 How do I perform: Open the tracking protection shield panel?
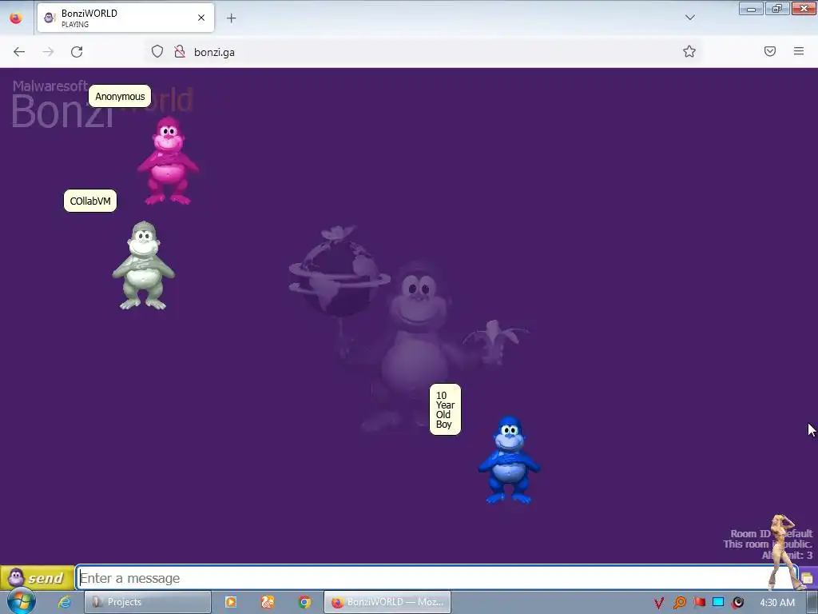click(x=157, y=52)
